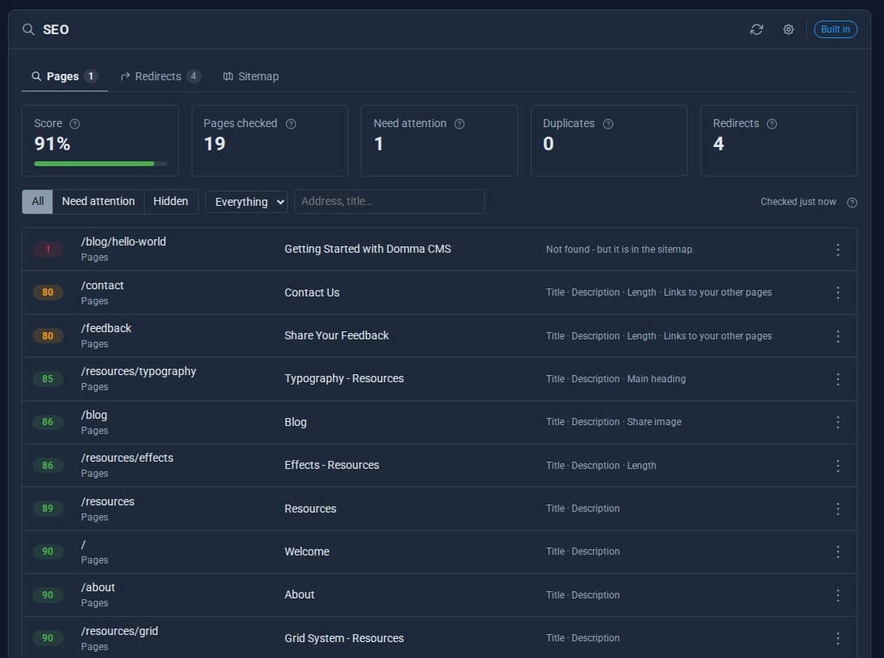Open actions menu for /resources/effects row
The image size is (884, 658).
838,466
